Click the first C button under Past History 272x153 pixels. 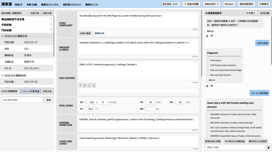coord(89,85)
